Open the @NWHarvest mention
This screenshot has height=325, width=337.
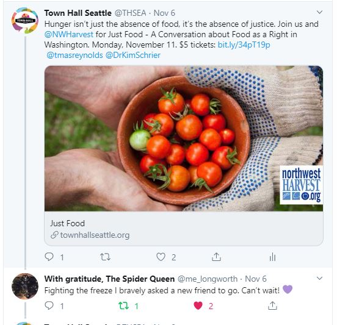(69, 34)
